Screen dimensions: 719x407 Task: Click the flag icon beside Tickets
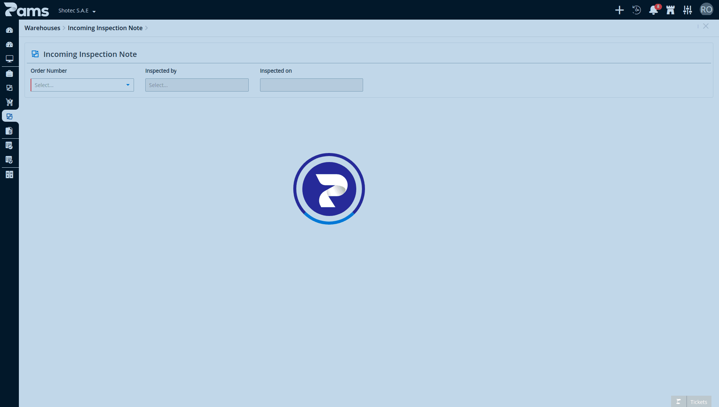[679, 402]
